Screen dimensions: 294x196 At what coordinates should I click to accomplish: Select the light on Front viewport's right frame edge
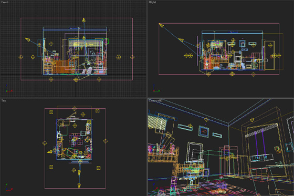point(132,57)
